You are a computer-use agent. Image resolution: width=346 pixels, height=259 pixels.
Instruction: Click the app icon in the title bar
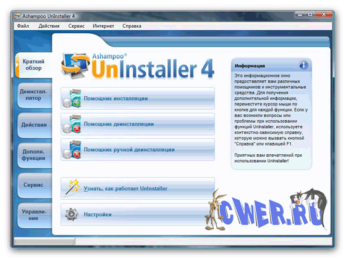17,16
